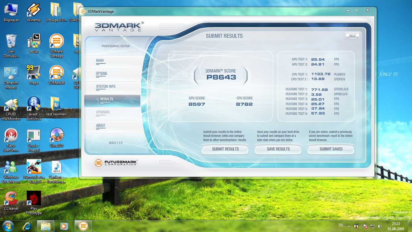Click FEATURE TEST 1 value 771.58

(x=320, y=89)
